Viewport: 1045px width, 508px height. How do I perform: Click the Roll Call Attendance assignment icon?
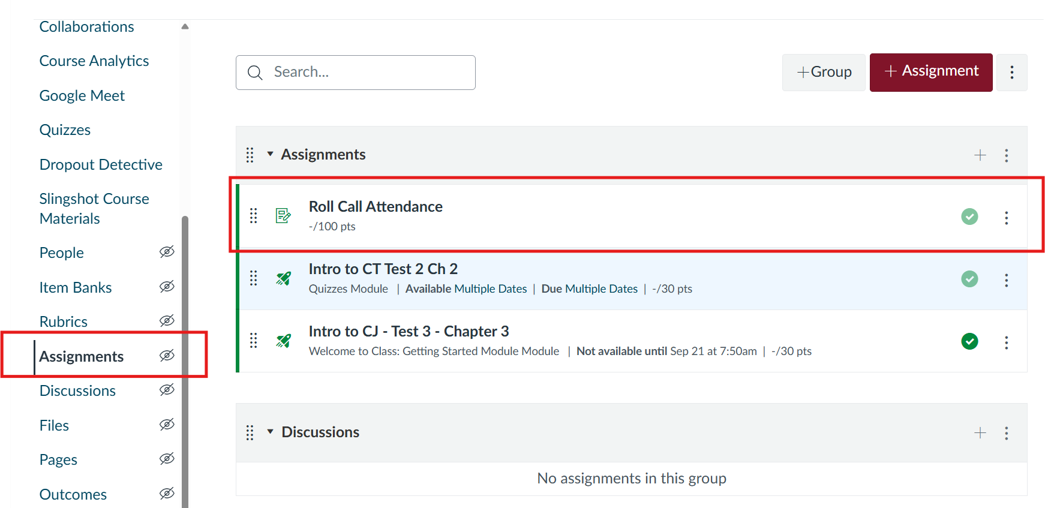[283, 215]
